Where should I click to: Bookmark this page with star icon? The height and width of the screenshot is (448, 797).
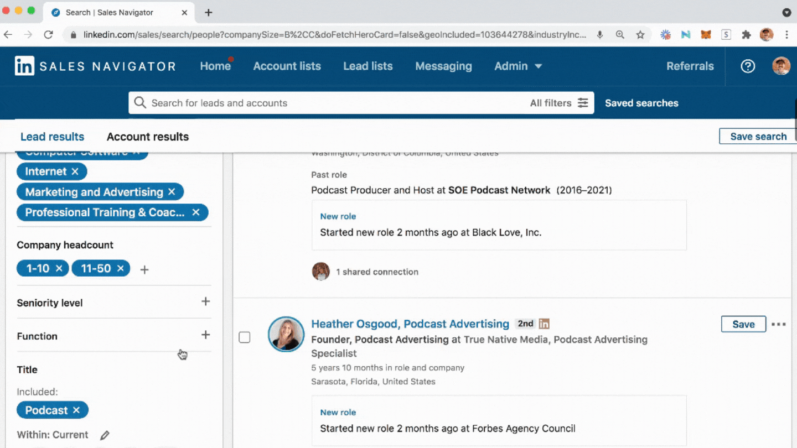pyautogui.click(x=640, y=35)
